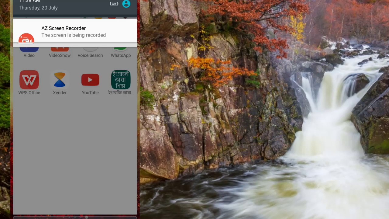This screenshot has width=389, height=219.
Task: Tap the Video app label
Action: coord(29,55)
